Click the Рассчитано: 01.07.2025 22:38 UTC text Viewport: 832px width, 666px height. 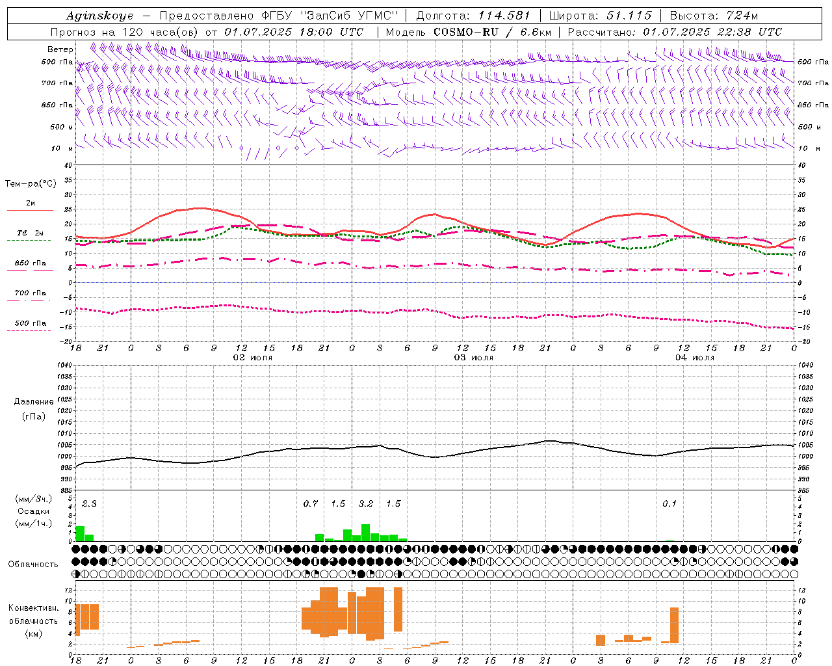point(675,32)
